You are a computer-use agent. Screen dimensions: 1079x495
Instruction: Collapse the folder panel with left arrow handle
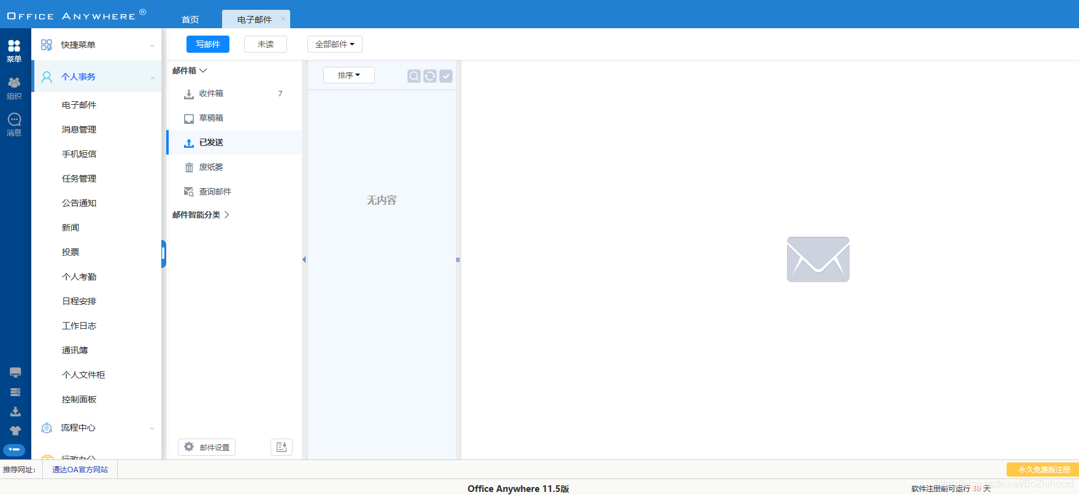[304, 259]
